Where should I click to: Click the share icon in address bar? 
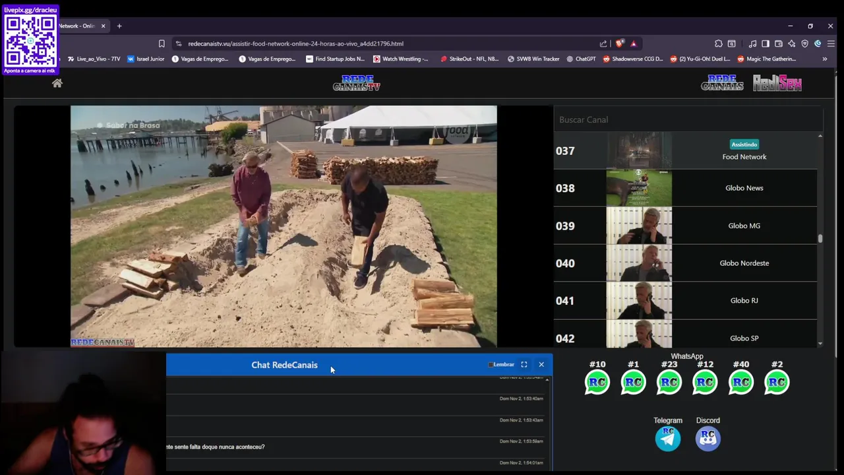click(x=603, y=44)
